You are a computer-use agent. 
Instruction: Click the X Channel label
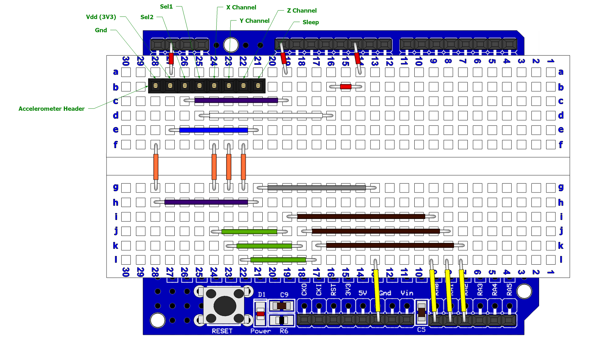(241, 7)
